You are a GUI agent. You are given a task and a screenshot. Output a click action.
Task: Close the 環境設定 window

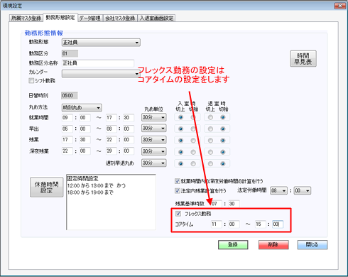[340, 6]
